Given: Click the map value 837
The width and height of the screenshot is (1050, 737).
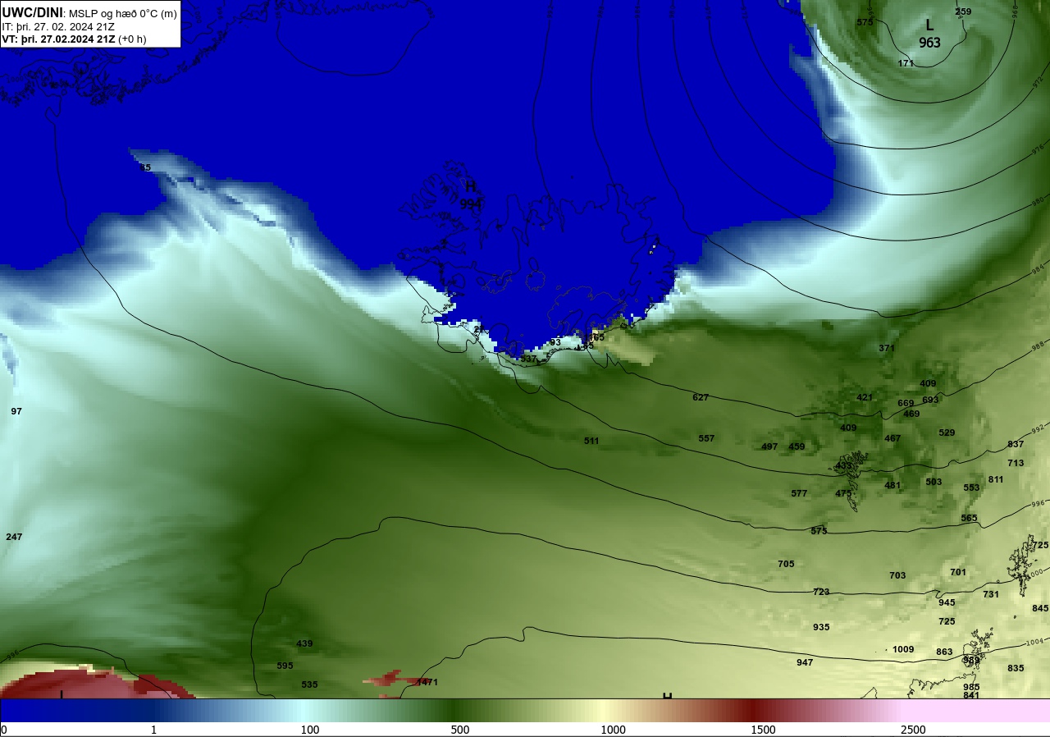Looking at the screenshot, I should (x=1016, y=444).
